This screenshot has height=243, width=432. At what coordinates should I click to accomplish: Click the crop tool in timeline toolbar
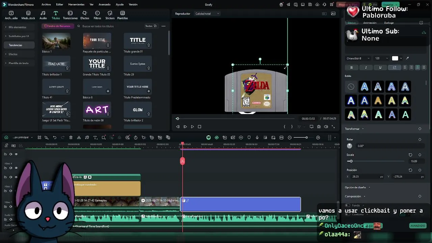(x=104, y=137)
